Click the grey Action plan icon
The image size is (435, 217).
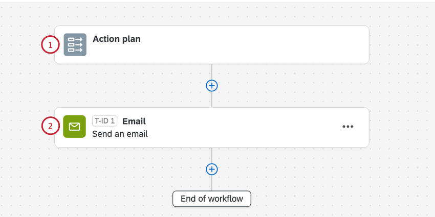click(x=75, y=44)
